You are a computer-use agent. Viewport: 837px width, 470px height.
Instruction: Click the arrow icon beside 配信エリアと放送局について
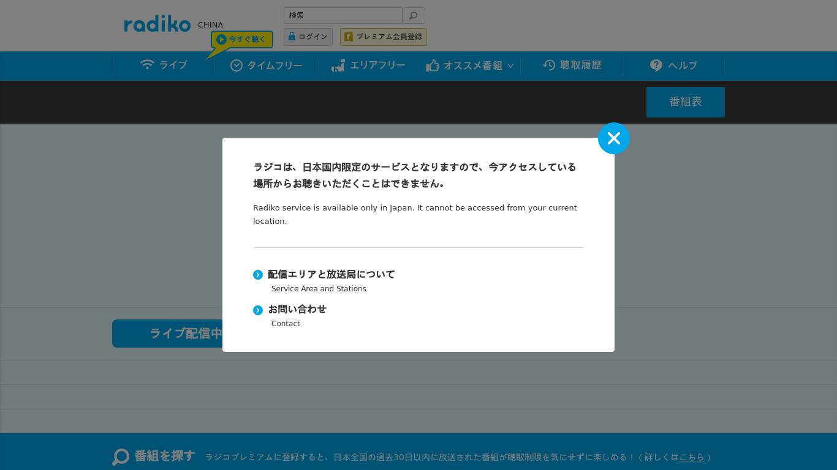tap(258, 275)
